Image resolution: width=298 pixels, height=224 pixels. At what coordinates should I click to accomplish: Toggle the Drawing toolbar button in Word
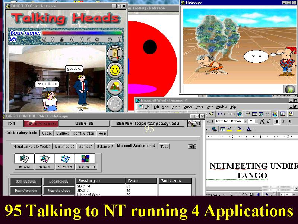275,114
